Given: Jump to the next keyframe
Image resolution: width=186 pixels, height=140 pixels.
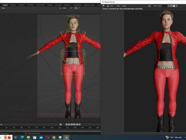Looking at the screenshot, I should pos(77,124).
